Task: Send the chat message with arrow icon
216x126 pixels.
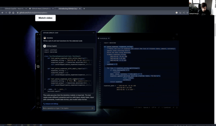Action: [93, 108]
